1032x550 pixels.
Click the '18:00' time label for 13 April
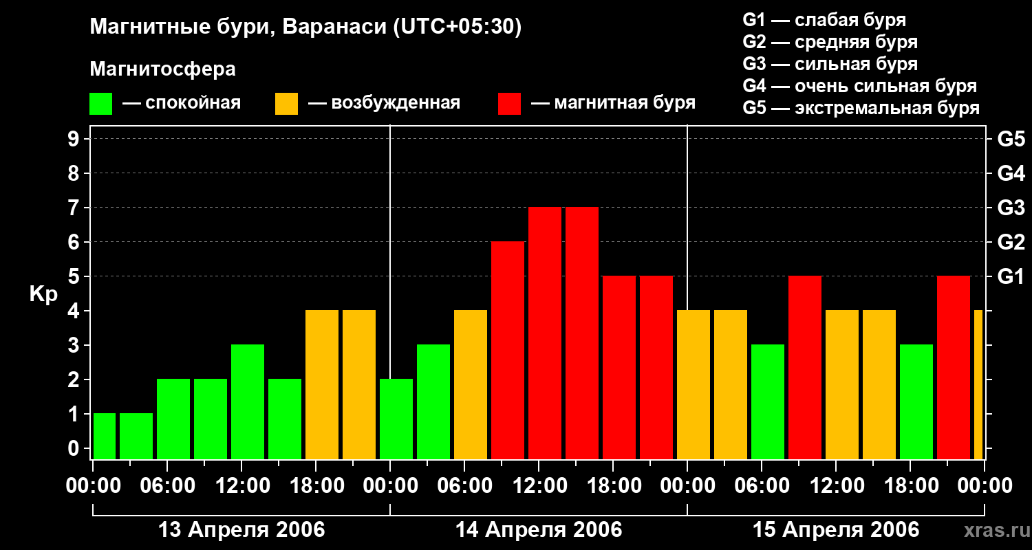(x=316, y=486)
